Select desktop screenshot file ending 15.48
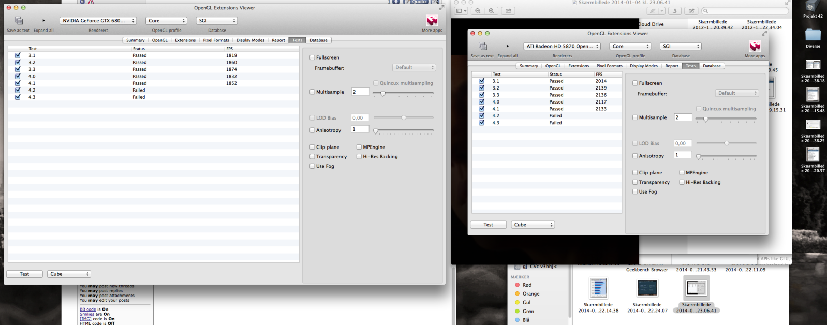The image size is (827, 325). [813, 94]
